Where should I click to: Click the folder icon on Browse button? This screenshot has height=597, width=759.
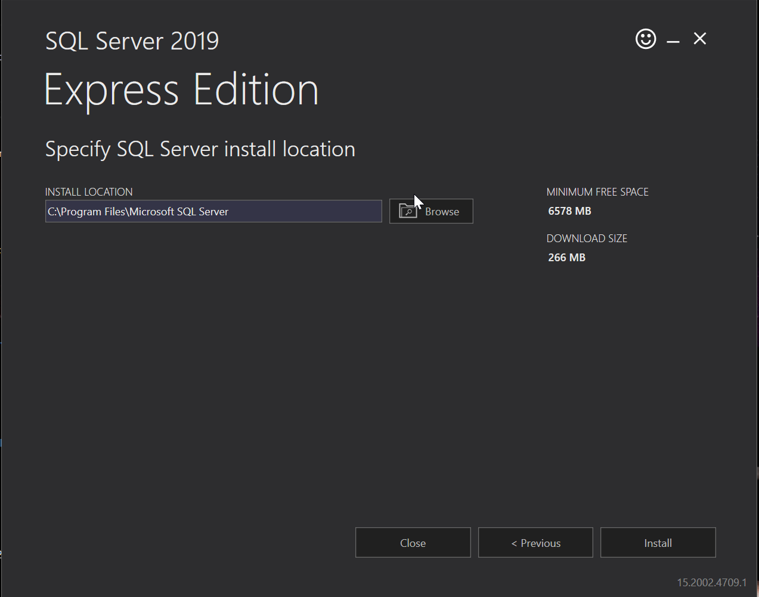(408, 211)
